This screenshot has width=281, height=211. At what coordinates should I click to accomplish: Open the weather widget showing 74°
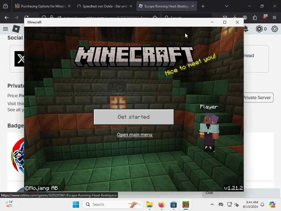9,204
